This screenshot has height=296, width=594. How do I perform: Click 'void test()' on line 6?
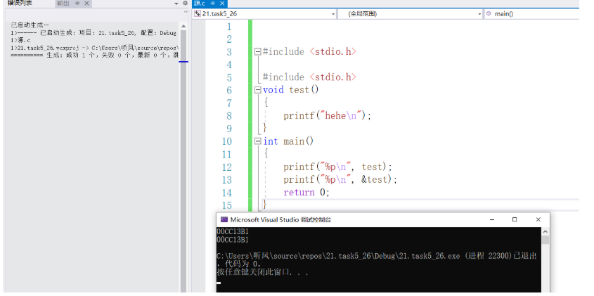290,90
